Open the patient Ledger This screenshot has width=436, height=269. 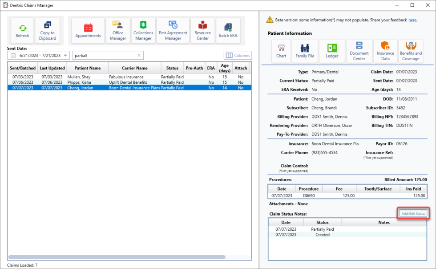333,51
